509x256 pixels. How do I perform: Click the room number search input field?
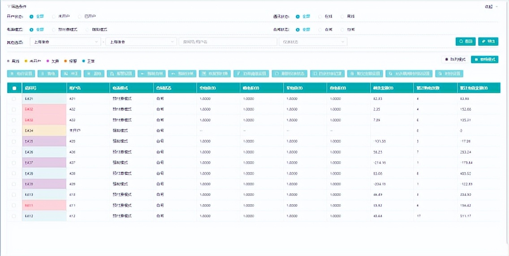[228, 42]
